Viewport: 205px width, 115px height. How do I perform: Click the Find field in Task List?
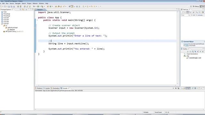tap(185, 15)
